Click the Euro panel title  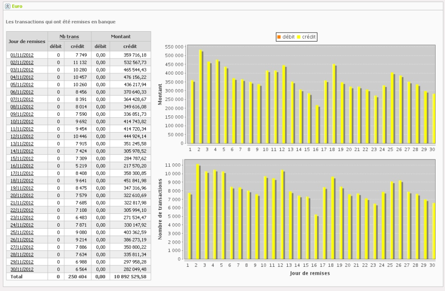[17, 6]
